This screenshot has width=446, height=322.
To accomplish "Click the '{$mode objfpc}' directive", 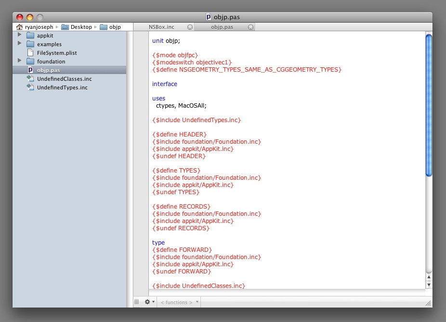I will 175,55.
